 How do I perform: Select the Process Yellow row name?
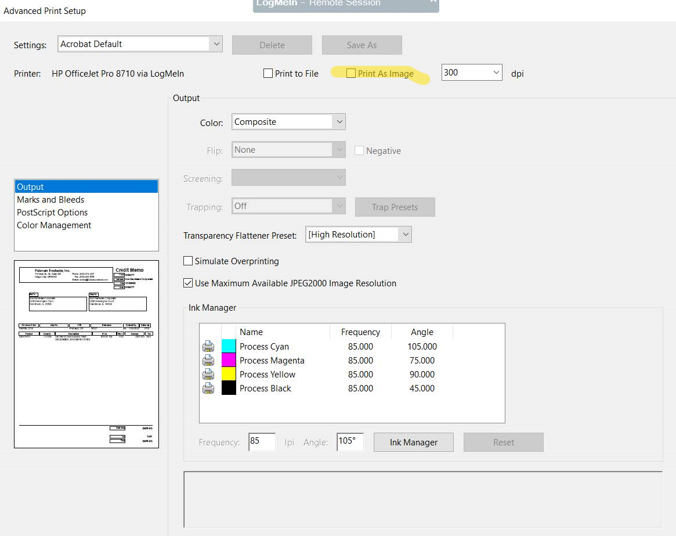point(267,374)
